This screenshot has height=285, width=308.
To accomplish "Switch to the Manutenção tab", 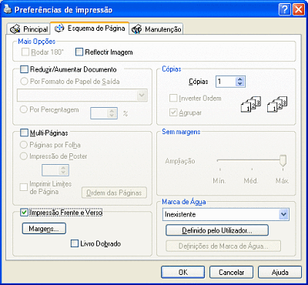I will tap(156, 29).
